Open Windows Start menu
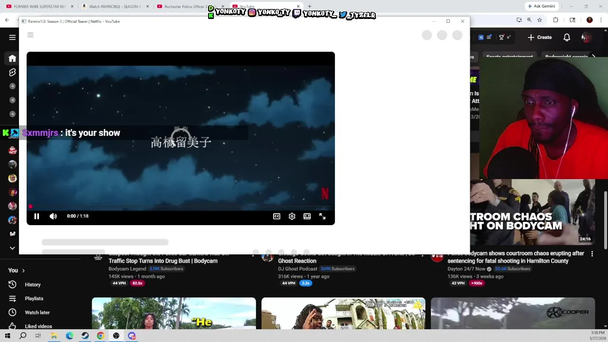Viewport: 608px width, 342px height. pyautogui.click(x=7, y=336)
